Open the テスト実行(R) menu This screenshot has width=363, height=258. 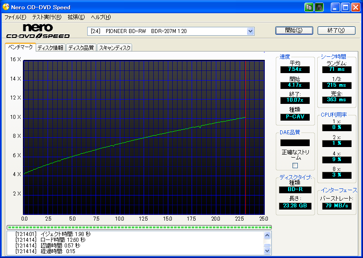[x=47, y=17]
